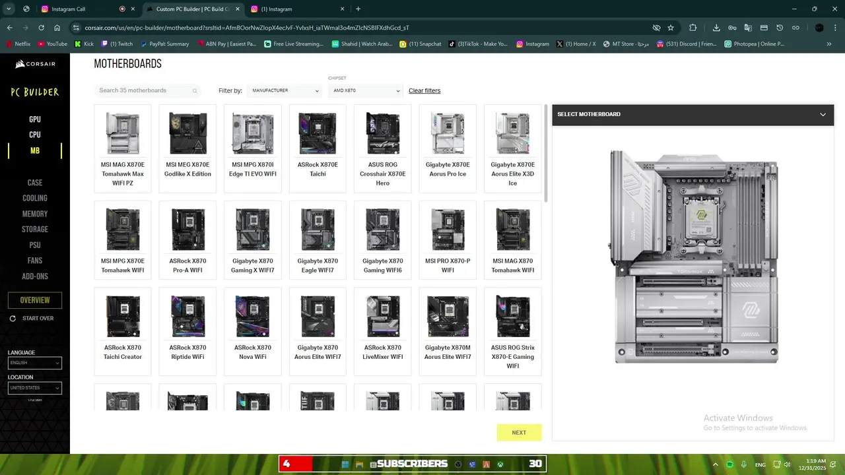Click the translate page icon
The image size is (845, 475).
click(x=748, y=28)
